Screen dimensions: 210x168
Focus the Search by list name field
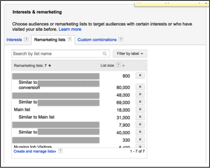click(61, 54)
